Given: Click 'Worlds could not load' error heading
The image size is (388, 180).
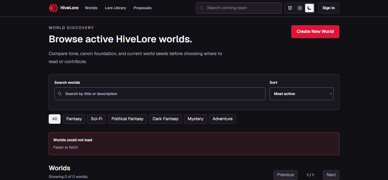Looking at the screenshot, I should tap(73, 140).
